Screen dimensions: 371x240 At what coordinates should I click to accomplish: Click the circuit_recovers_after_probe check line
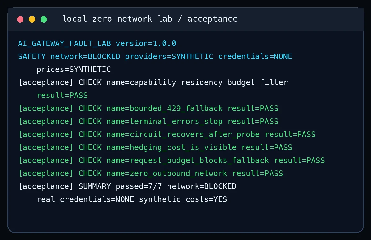(x=167, y=135)
